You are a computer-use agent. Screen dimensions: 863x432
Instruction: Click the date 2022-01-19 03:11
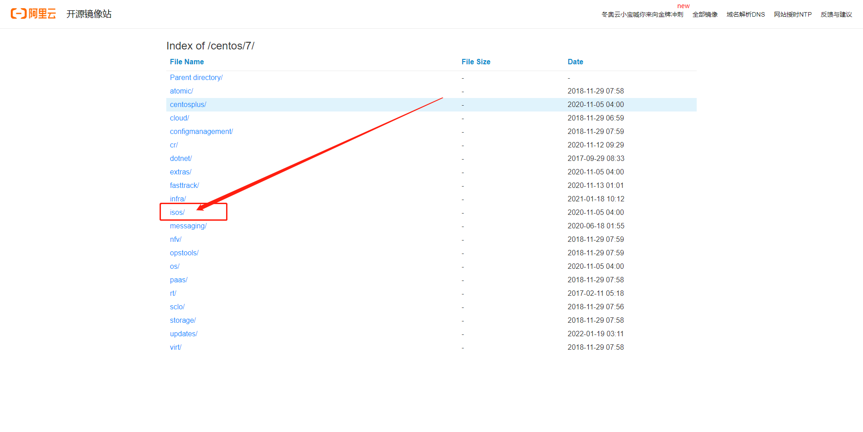pyautogui.click(x=596, y=334)
